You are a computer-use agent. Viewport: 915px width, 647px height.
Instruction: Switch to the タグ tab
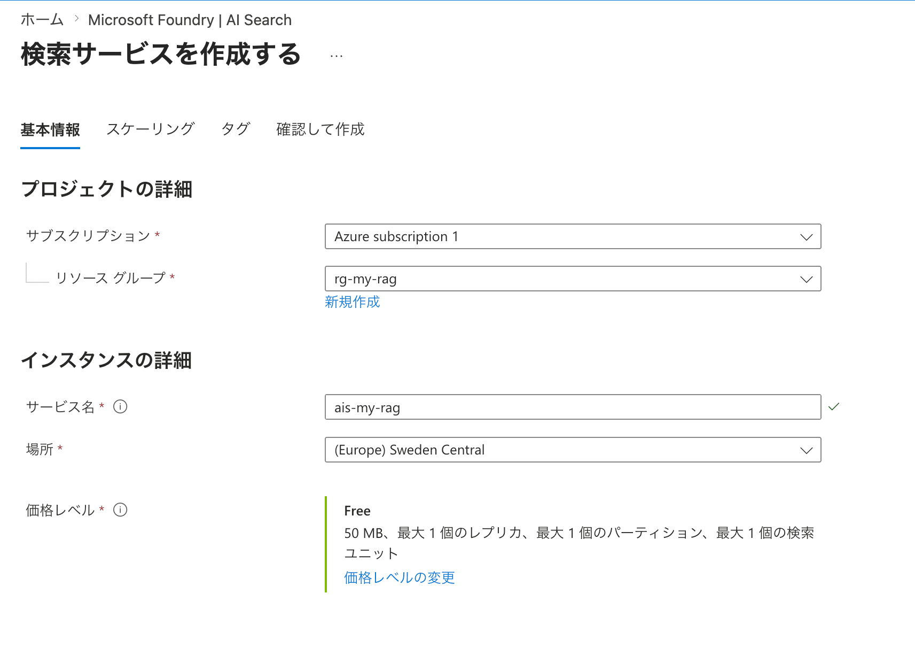point(236,129)
